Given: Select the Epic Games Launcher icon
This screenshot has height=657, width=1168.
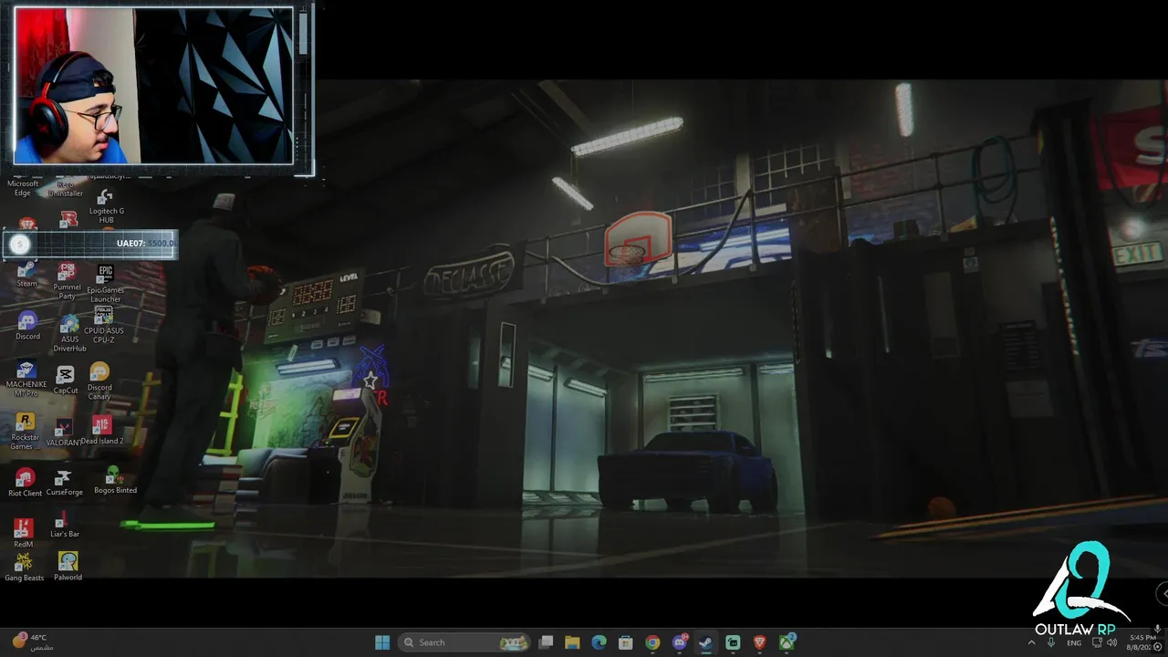Looking at the screenshot, I should [105, 282].
